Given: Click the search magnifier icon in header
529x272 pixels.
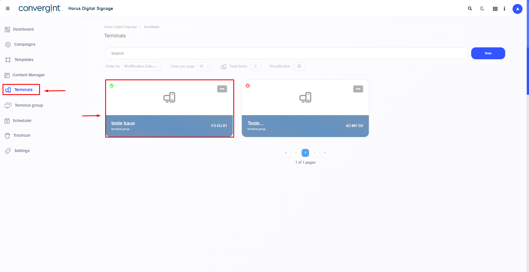Looking at the screenshot, I should tap(470, 9).
